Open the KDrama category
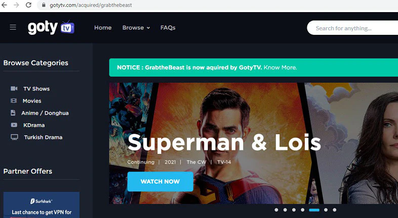 coord(34,125)
